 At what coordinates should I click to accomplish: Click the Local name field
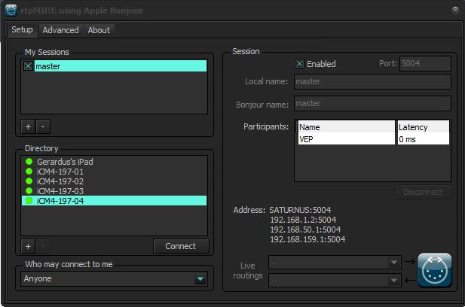(372, 81)
